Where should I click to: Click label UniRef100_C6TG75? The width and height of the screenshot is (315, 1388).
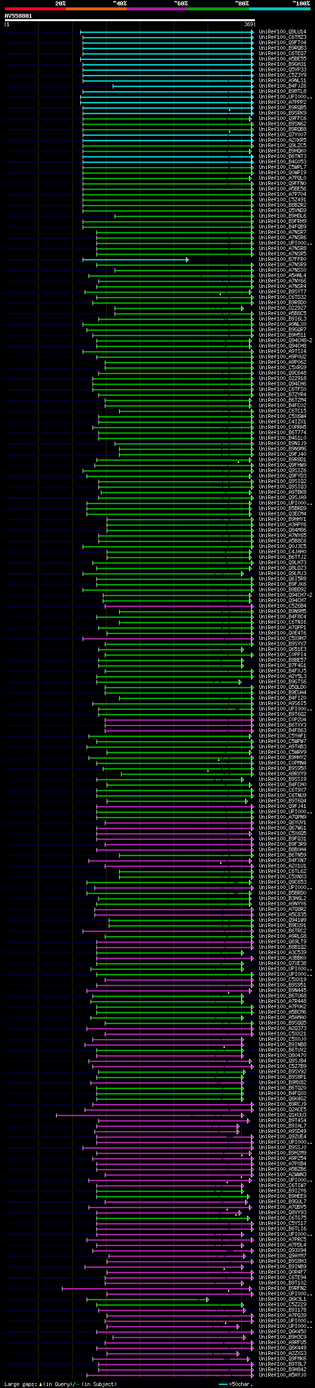pyautogui.click(x=283, y=1218)
